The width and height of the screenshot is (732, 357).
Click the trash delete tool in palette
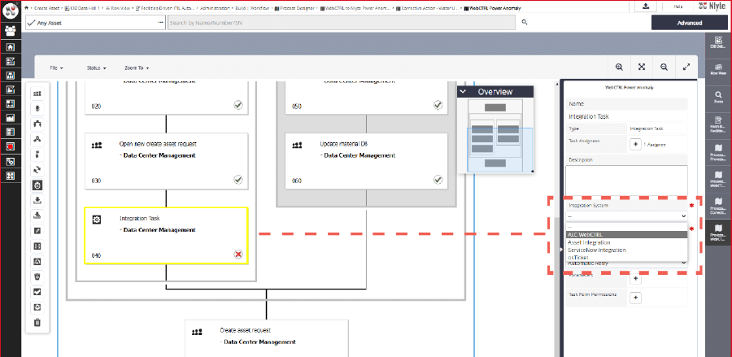(37, 323)
